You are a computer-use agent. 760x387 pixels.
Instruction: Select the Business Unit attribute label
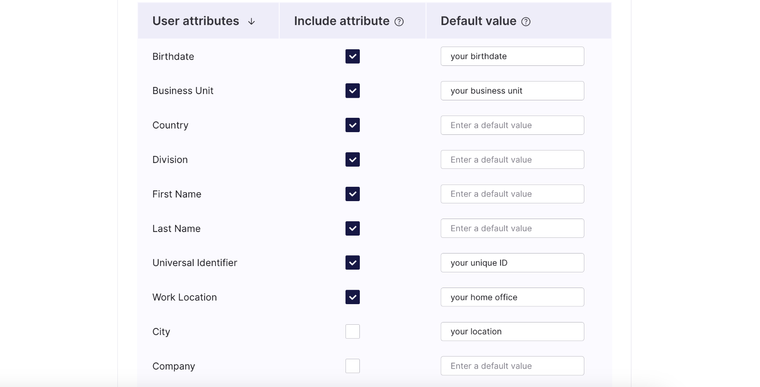[183, 90]
